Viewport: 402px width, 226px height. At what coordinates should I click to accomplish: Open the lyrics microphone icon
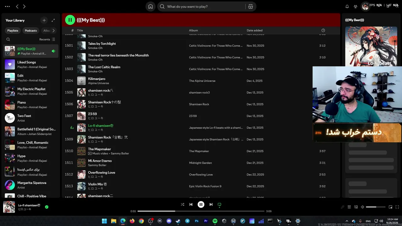click(x=343, y=207)
